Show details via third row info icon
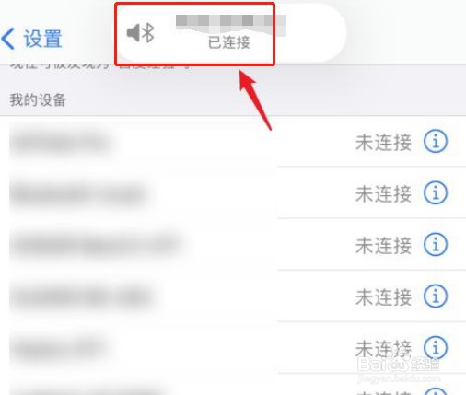466x395 pixels. [436, 245]
